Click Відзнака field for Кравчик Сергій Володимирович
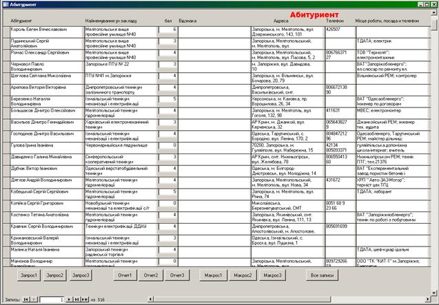This screenshot has height=305, width=439. point(214,229)
